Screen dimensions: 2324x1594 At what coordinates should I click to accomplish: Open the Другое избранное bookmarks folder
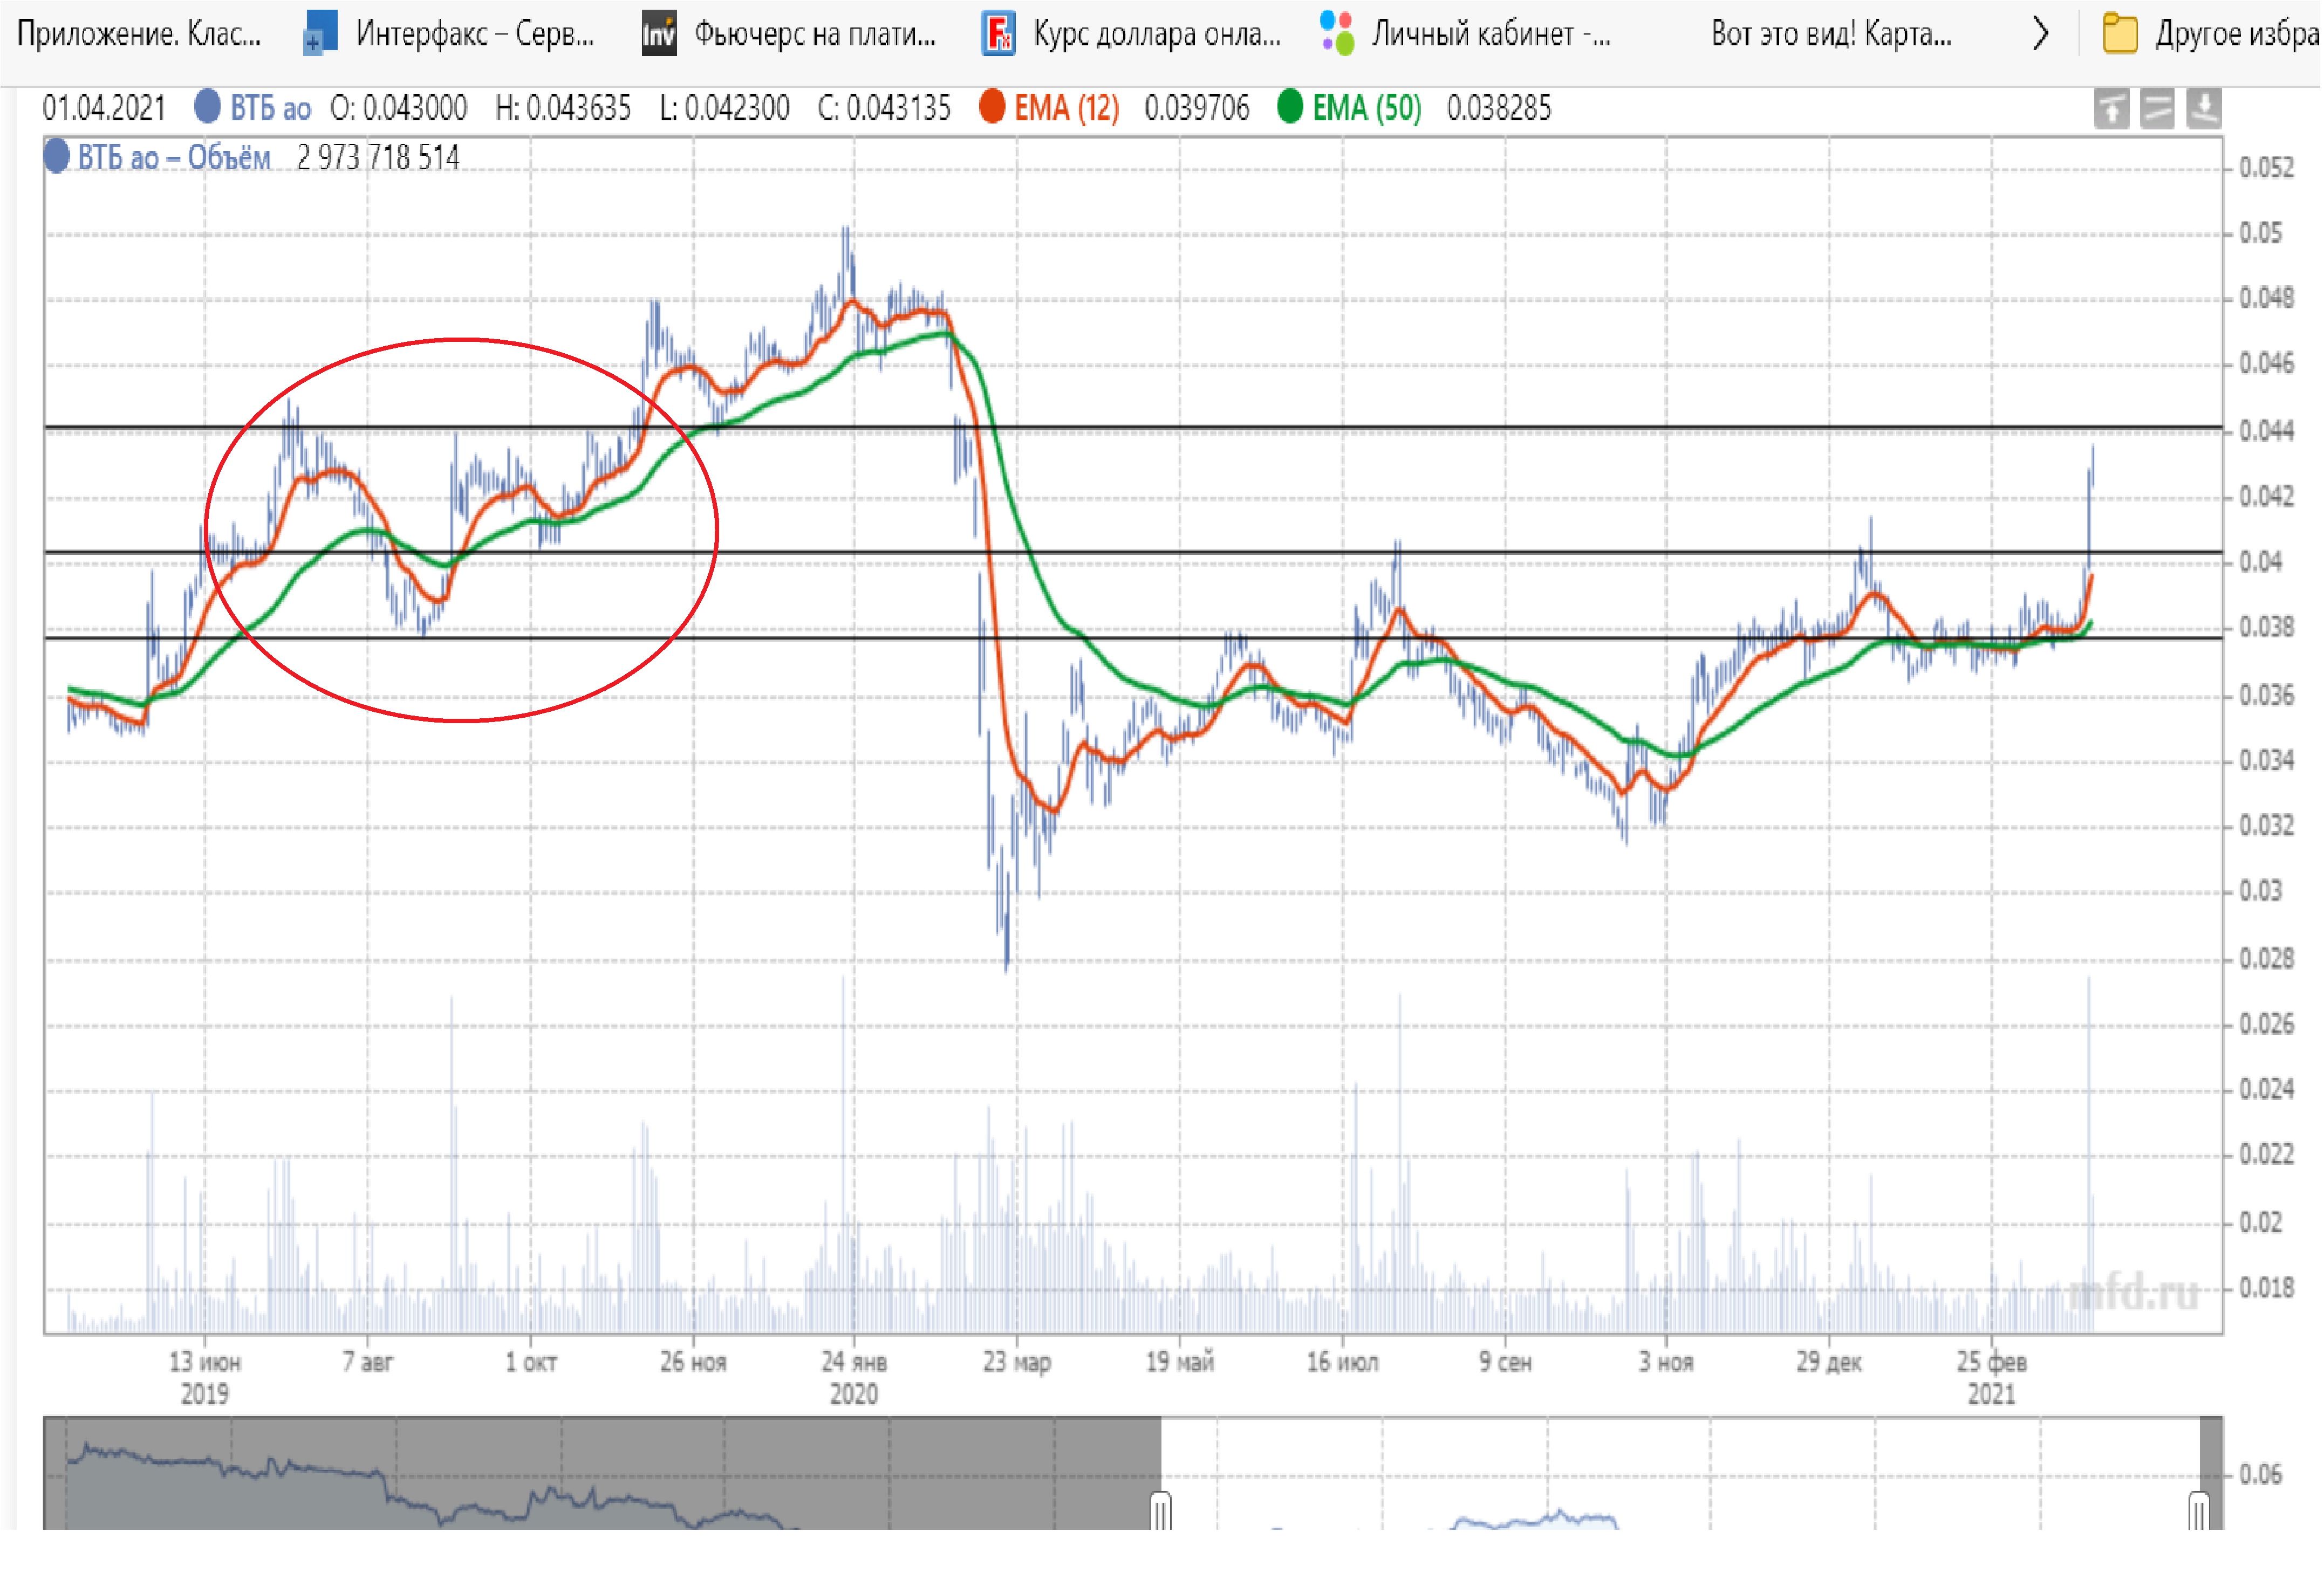[x=2211, y=34]
